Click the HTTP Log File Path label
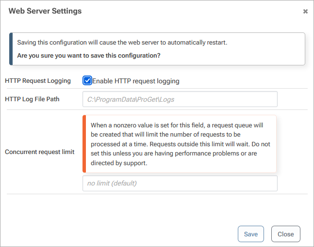 point(32,99)
